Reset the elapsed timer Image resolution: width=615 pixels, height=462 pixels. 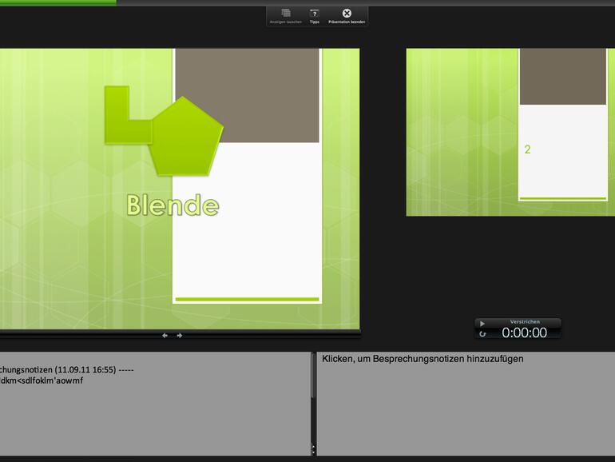point(482,334)
